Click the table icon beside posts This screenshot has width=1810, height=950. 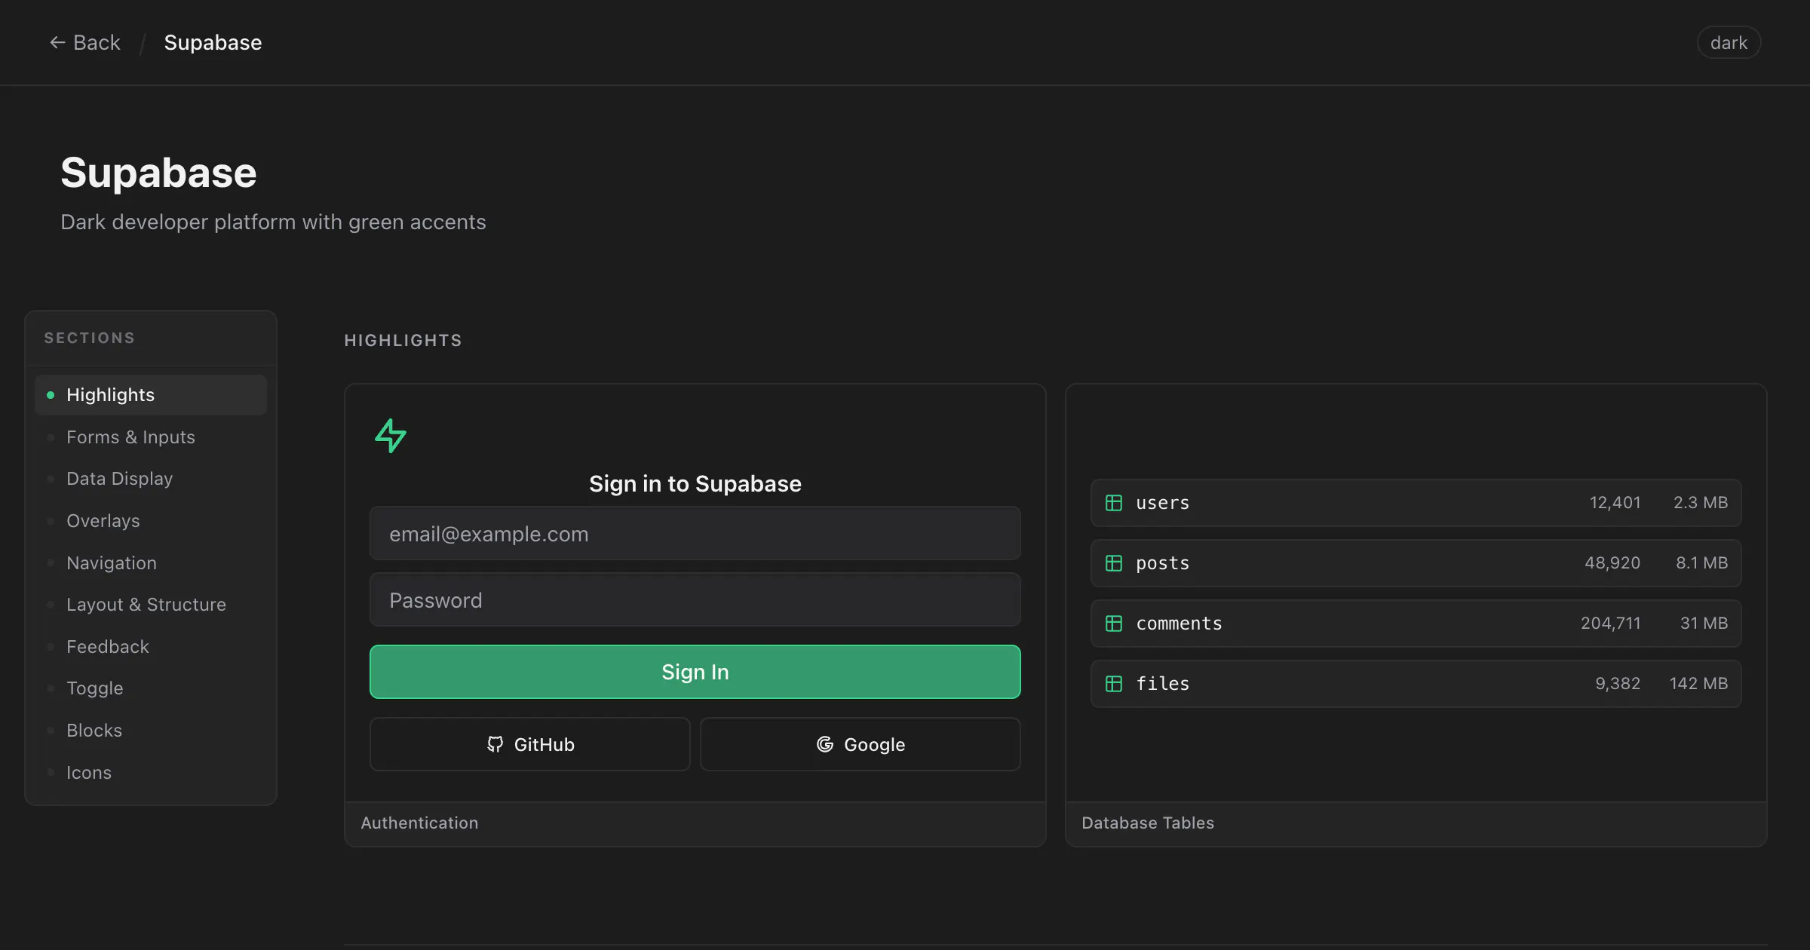point(1114,563)
